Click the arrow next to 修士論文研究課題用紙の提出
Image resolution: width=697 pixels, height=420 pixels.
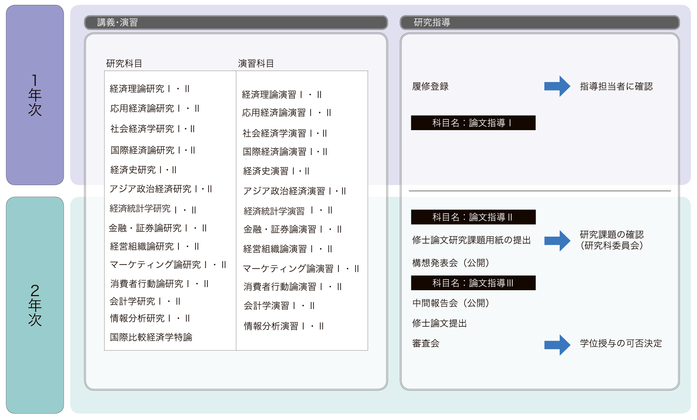[557, 240]
